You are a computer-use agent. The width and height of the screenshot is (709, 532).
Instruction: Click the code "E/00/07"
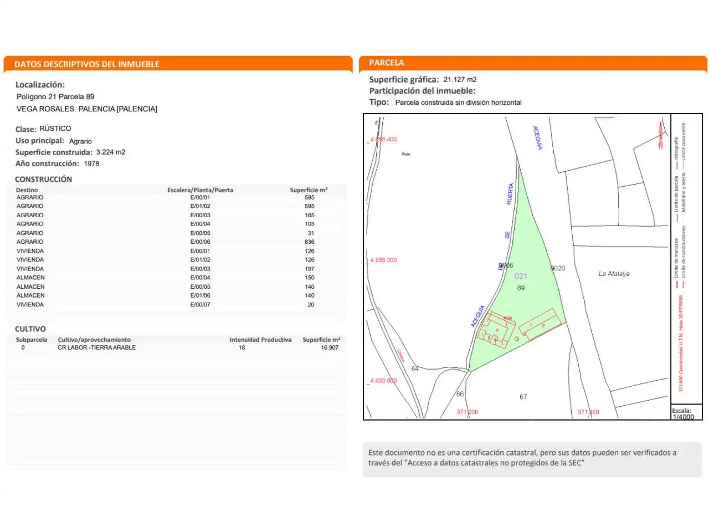201,304
